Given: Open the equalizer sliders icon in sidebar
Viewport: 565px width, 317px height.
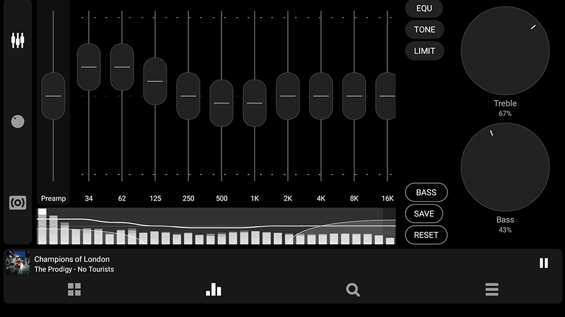Looking at the screenshot, I should point(17,40).
